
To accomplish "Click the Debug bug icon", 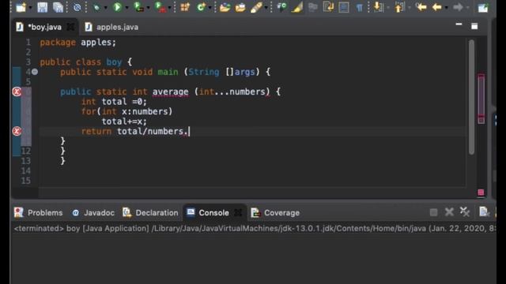I will [96, 7].
